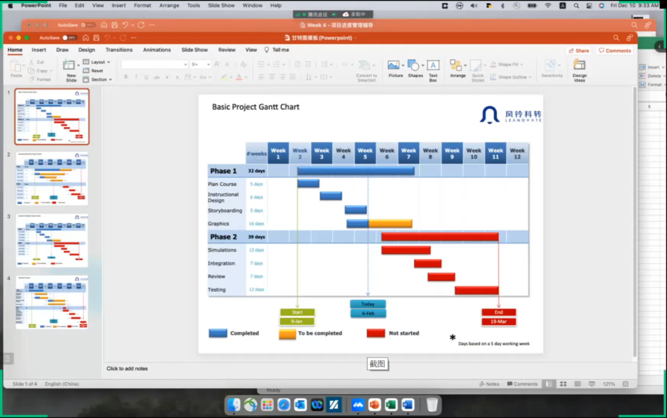Insert a Text Box

433,70
